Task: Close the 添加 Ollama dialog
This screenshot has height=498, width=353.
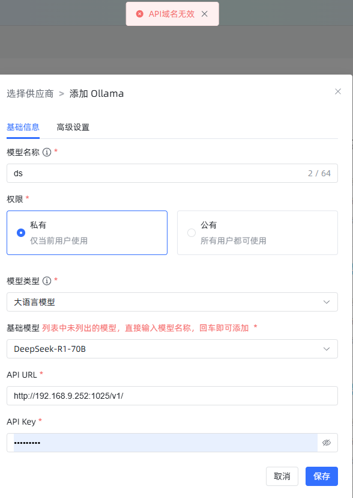Action: tap(338, 91)
